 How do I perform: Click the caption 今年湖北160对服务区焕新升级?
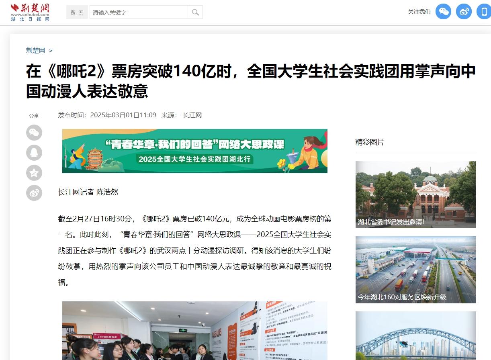coord(402,297)
